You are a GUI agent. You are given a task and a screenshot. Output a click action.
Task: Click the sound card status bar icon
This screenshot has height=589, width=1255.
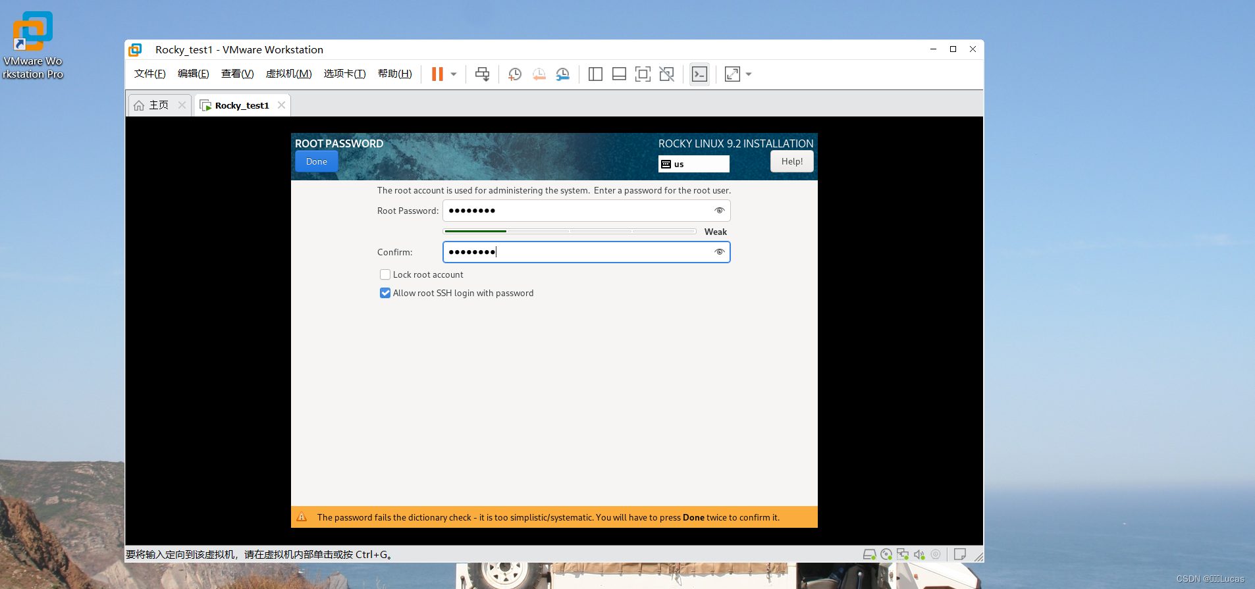[x=919, y=555]
